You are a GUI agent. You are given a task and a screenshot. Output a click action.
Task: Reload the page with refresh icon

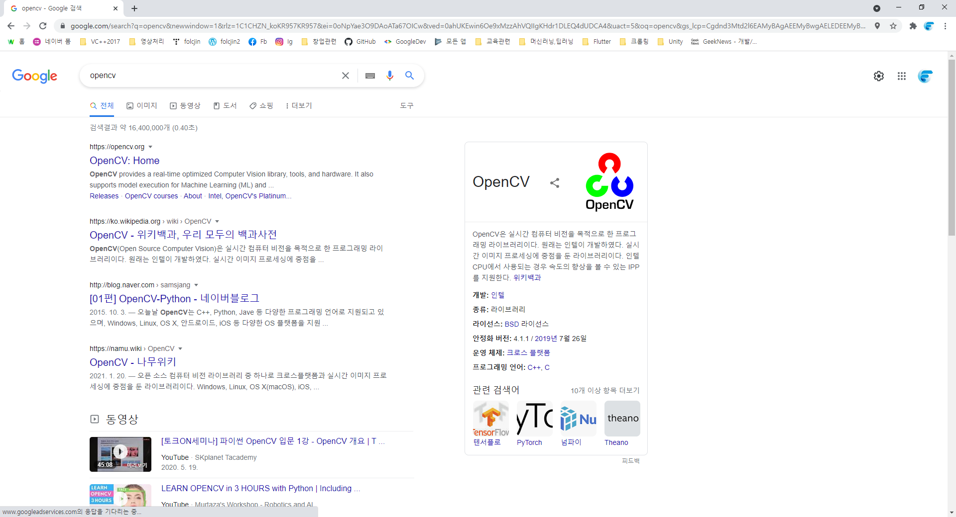tap(43, 26)
